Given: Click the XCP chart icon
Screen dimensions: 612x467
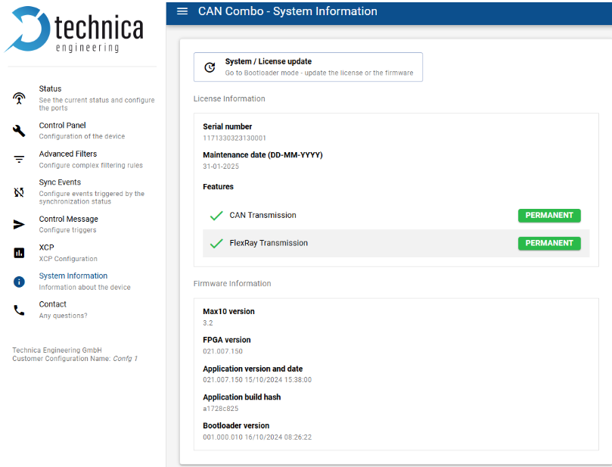Looking at the screenshot, I should [x=20, y=253].
